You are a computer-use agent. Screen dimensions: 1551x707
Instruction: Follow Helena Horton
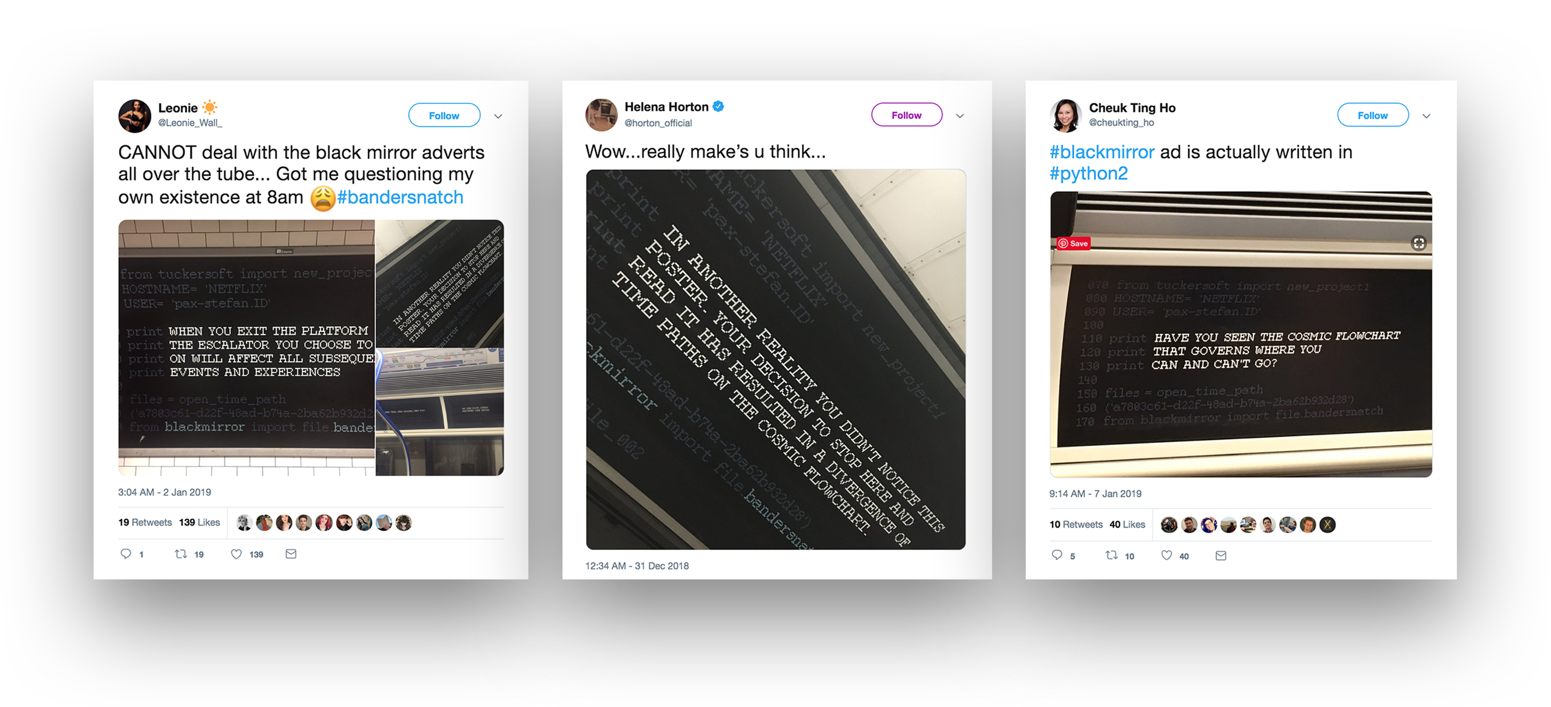[906, 115]
